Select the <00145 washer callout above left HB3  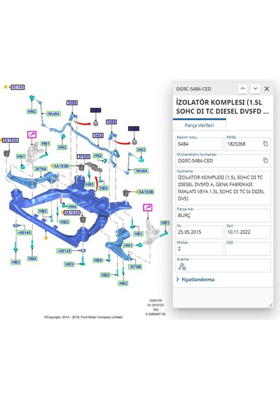pyautogui.click(x=24, y=232)
